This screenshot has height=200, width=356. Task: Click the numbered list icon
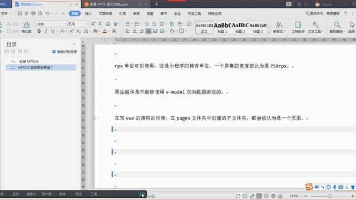[137, 24]
